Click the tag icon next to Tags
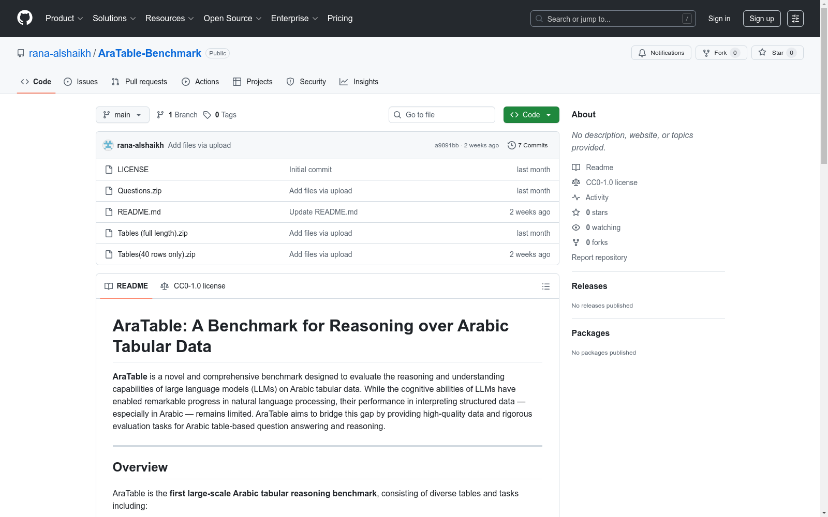This screenshot has width=828, height=517. pos(207,115)
